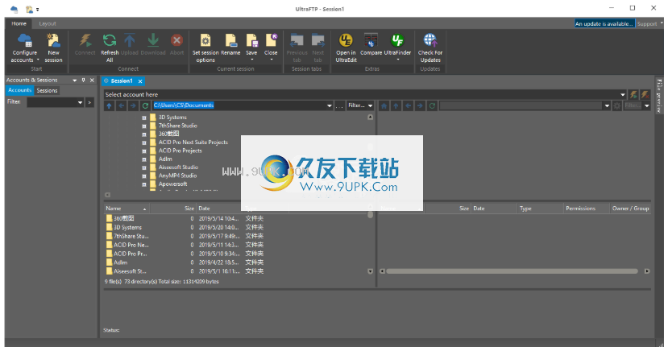Click the connect account lightning button
The image size is (664, 347).
(633, 94)
